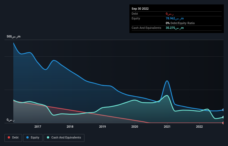The width and height of the screenshot is (228, 146).
Task: Toggle the Debt series legend button
Action: click(13, 138)
